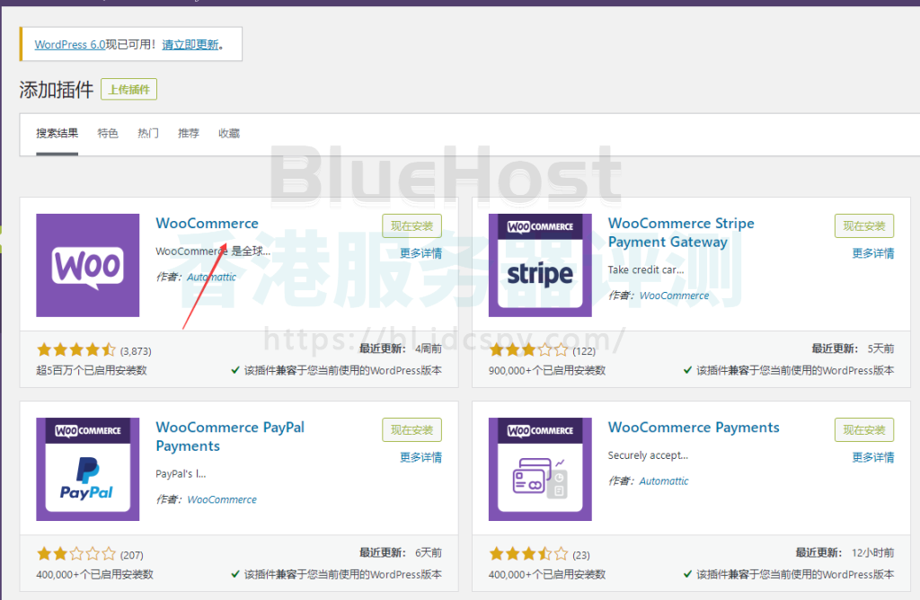Screen dimensions: 920x600
Task: Install the WooCommerce Payments plugin
Action: point(864,430)
